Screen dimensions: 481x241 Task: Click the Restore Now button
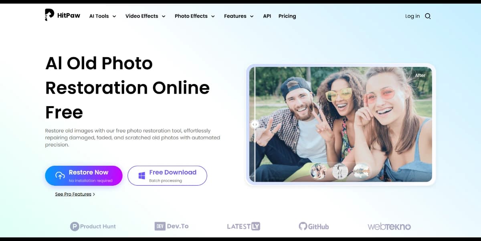(84, 176)
